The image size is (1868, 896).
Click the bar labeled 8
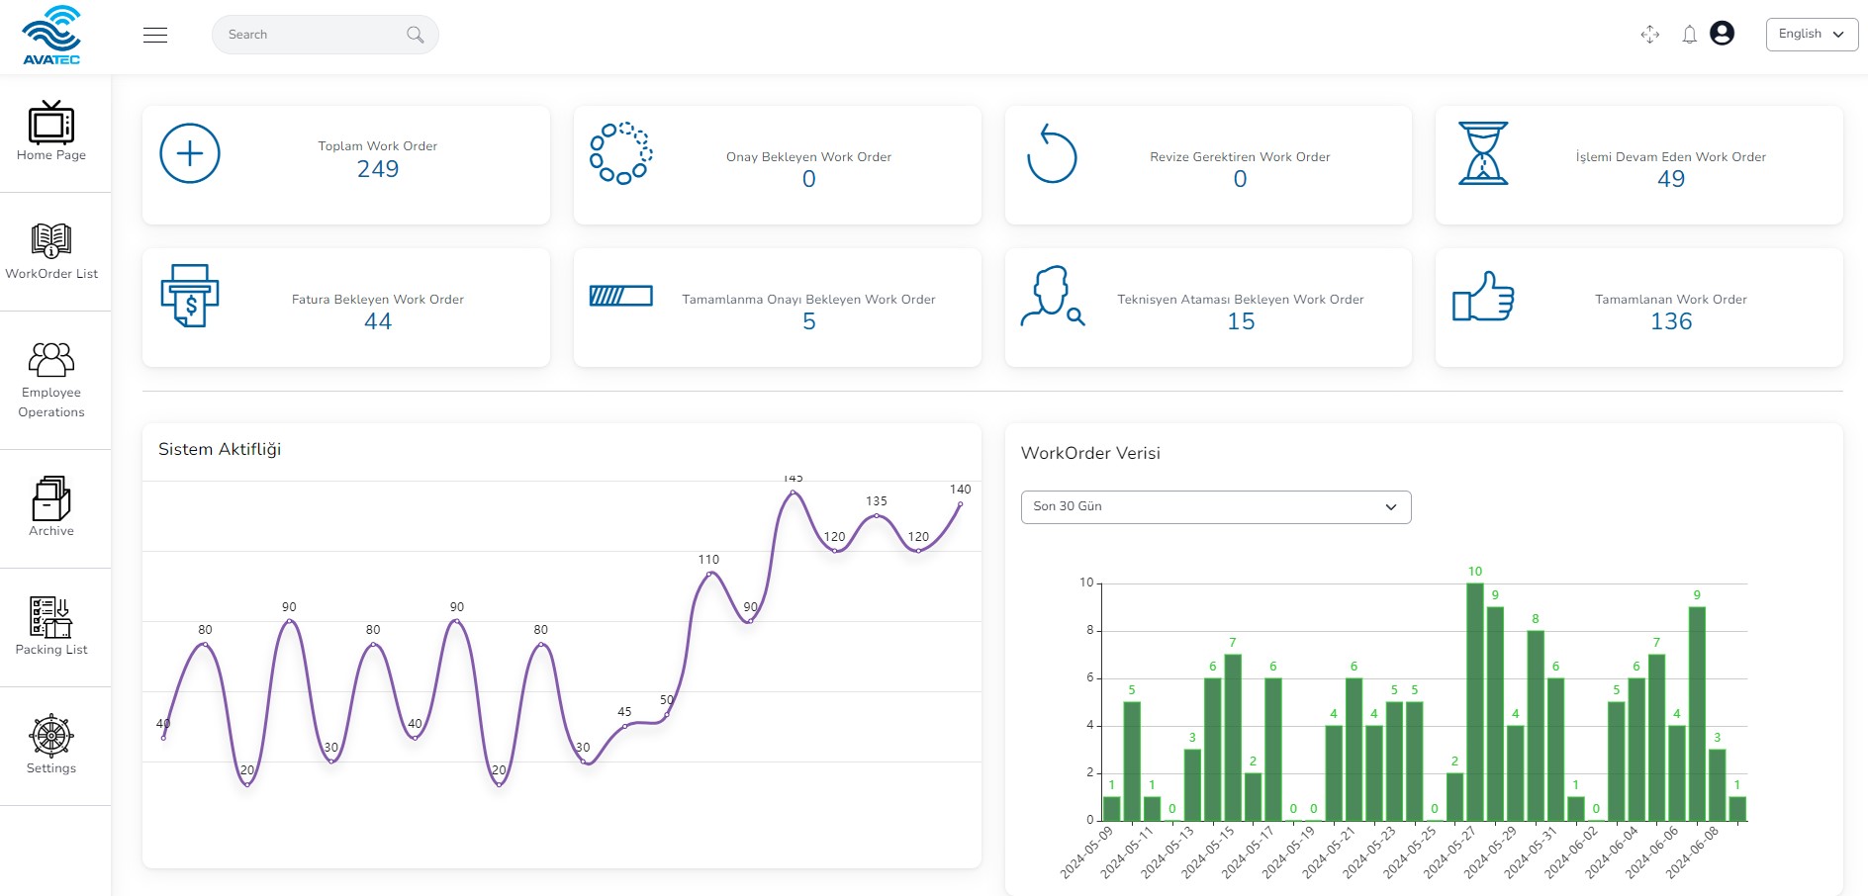tap(1536, 726)
